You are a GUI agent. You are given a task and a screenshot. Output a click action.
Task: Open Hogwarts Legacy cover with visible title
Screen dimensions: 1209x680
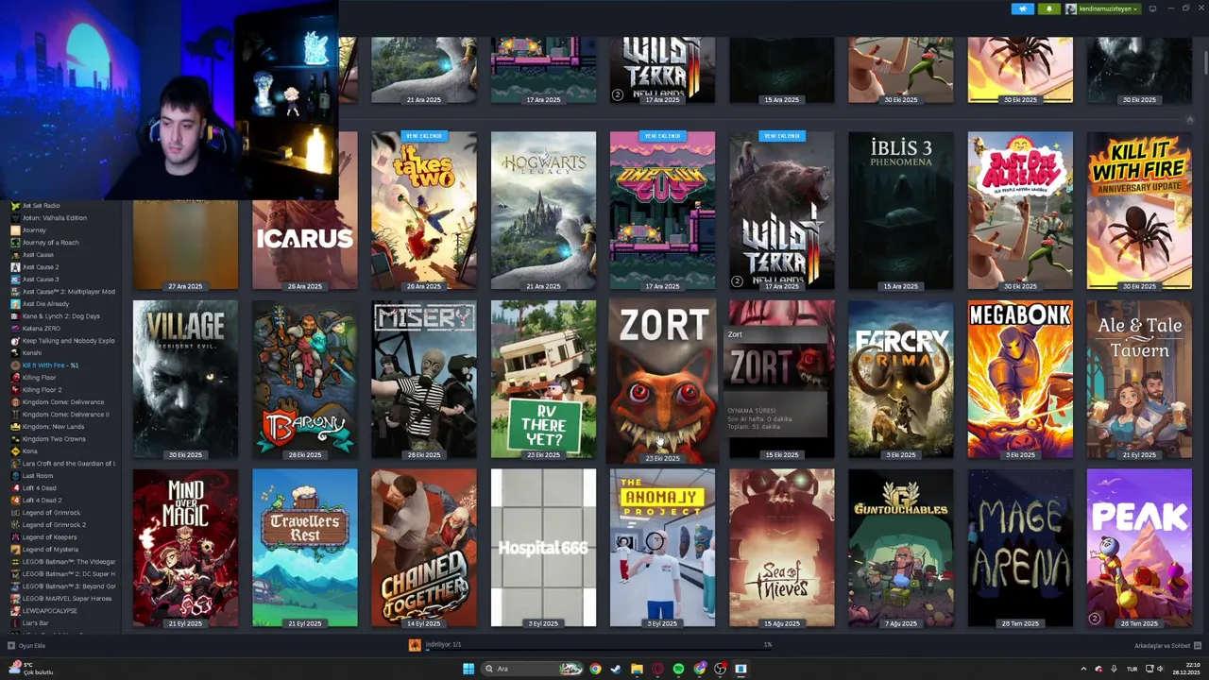[543, 211]
